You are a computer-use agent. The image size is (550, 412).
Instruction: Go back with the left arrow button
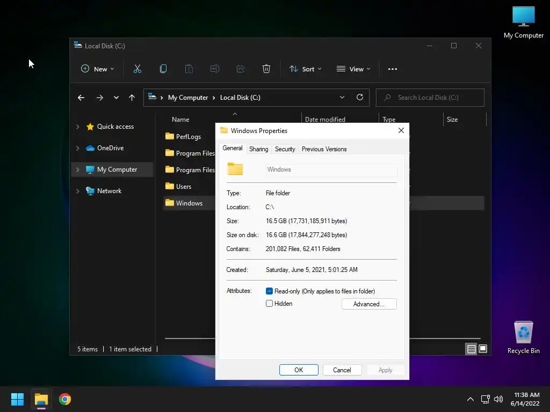click(x=81, y=98)
